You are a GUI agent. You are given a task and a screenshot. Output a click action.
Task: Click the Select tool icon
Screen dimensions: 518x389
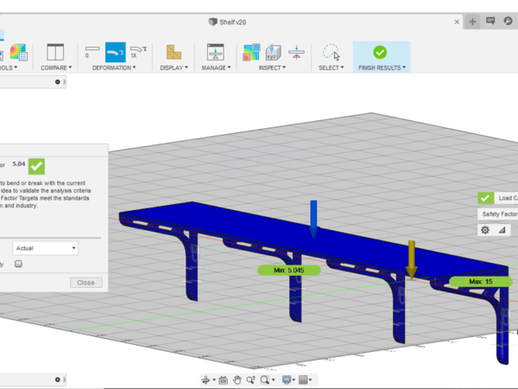click(x=330, y=52)
